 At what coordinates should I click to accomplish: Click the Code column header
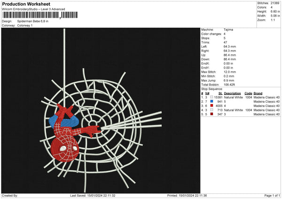[248, 93]
